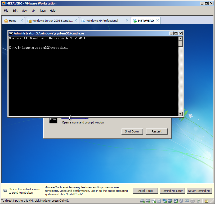Click the sound card status icon
This screenshot has width=215, height=204.
click(176, 201)
